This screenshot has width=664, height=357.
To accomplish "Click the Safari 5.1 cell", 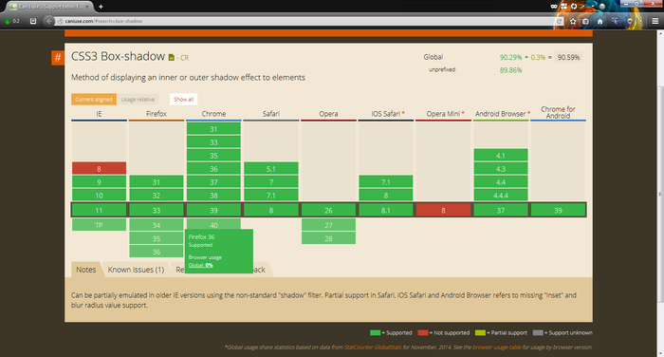I will pyautogui.click(x=271, y=168).
